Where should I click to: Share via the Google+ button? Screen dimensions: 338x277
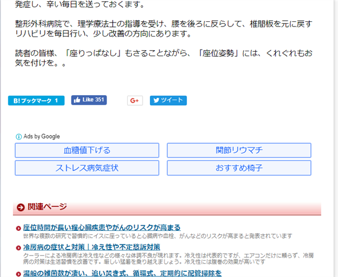[135, 100]
